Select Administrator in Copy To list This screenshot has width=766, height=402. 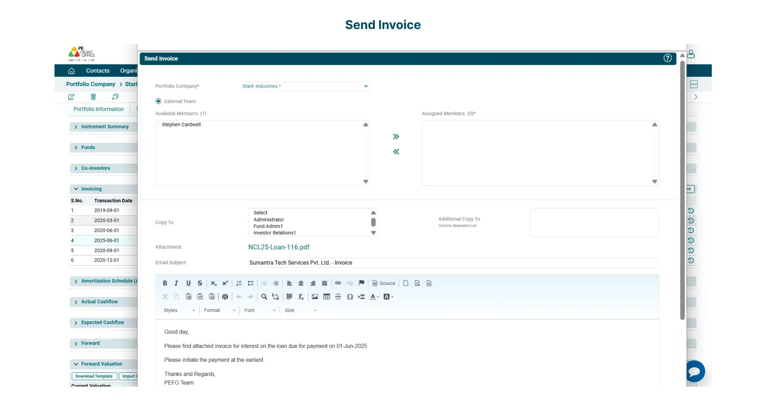pos(269,220)
